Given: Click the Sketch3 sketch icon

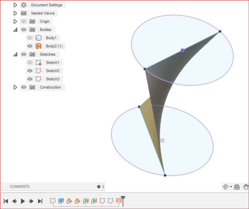Looking at the screenshot, I should [x=38, y=79].
